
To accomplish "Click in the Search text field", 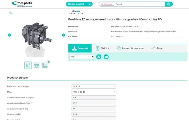I will point(139,4).
